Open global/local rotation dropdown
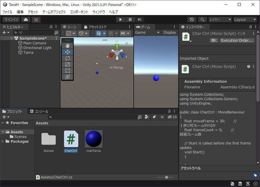Screen dimensions: 260x187 click(83, 33)
